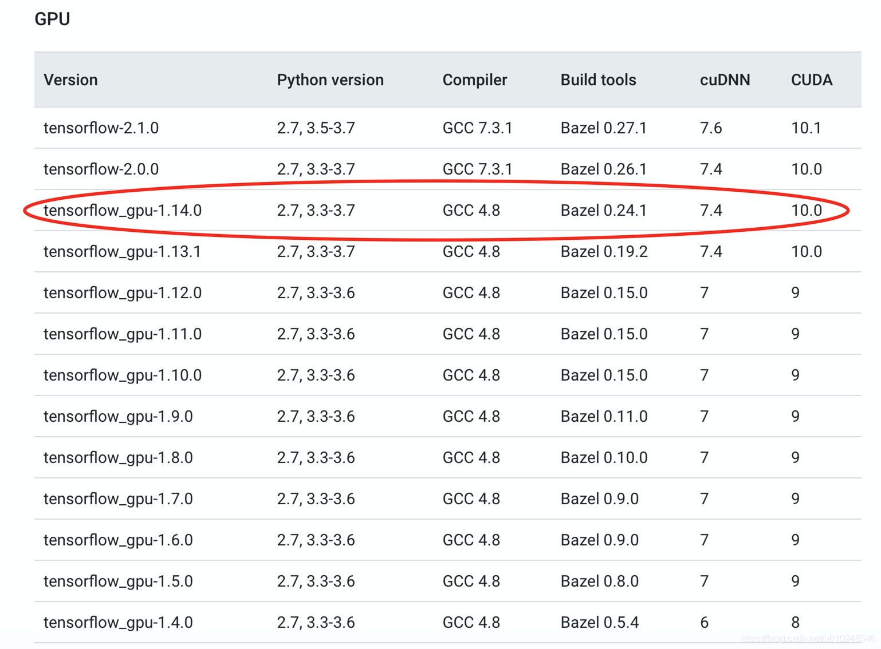Viewport: 881px width, 649px height.
Task: Click Bazel 0.9.0 in tensorflow_gpu-1.7.0 row
Action: pos(599,498)
